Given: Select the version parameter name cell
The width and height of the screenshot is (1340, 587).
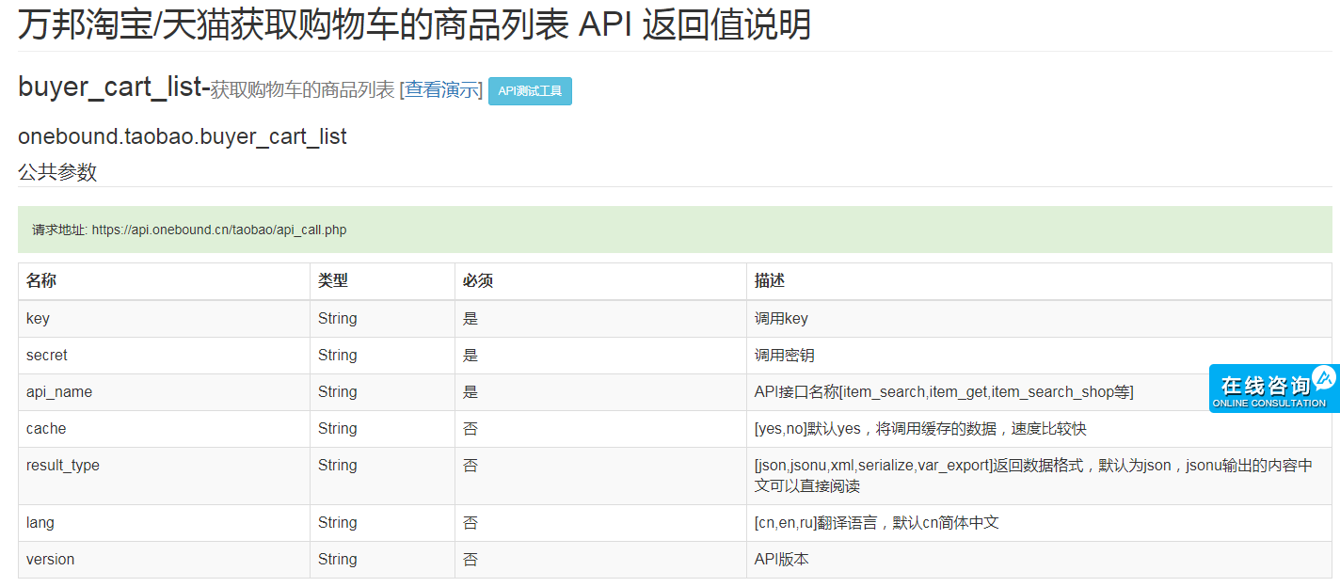Looking at the screenshot, I should click(164, 560).
